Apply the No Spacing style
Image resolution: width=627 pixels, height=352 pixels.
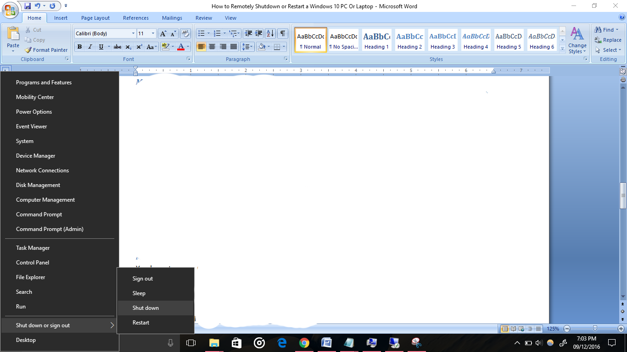tap(343, 40)
